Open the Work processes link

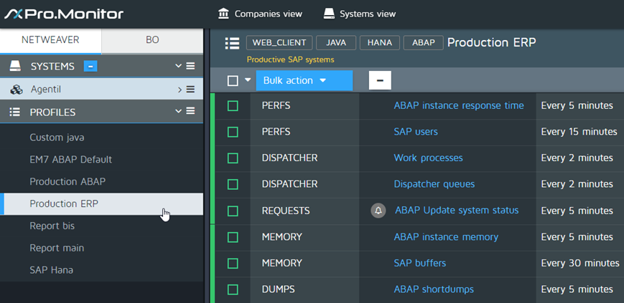(428, 158)
